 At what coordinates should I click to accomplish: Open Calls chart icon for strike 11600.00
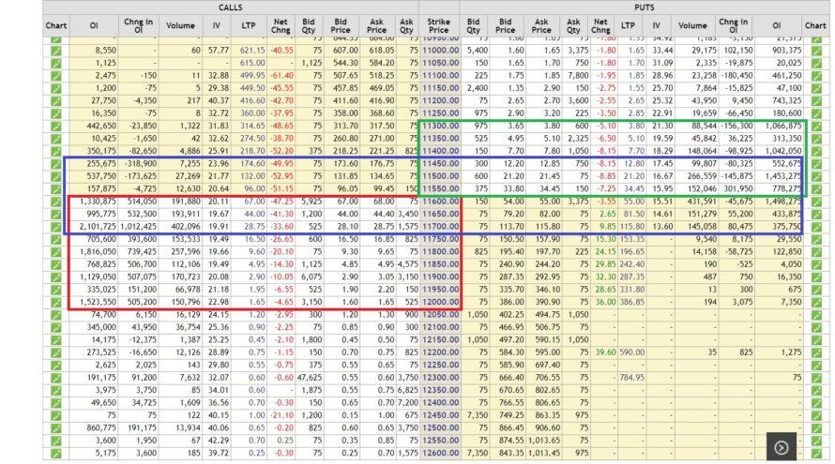(x=56, y=202)
